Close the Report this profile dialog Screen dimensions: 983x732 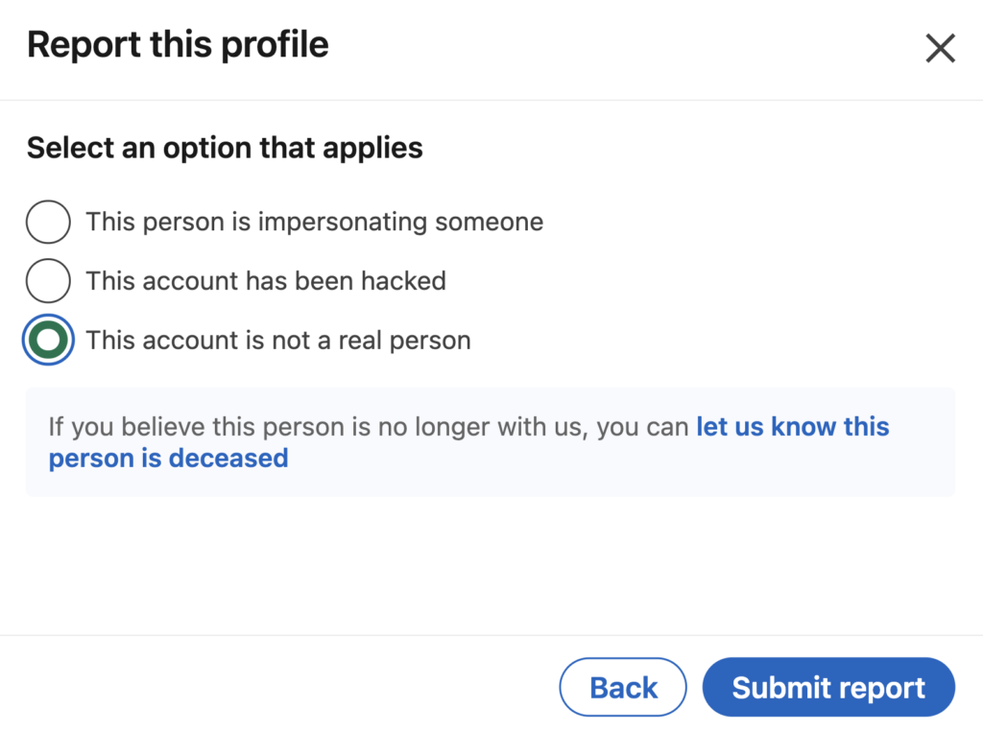(940, 48)
